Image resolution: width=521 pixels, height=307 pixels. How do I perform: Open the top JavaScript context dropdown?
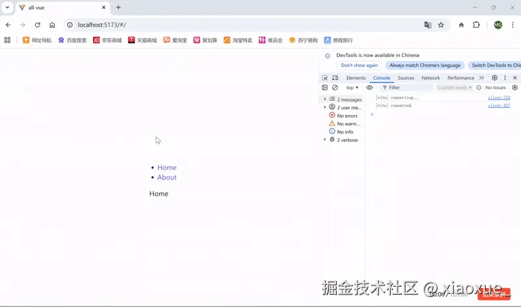click(352, 88)
